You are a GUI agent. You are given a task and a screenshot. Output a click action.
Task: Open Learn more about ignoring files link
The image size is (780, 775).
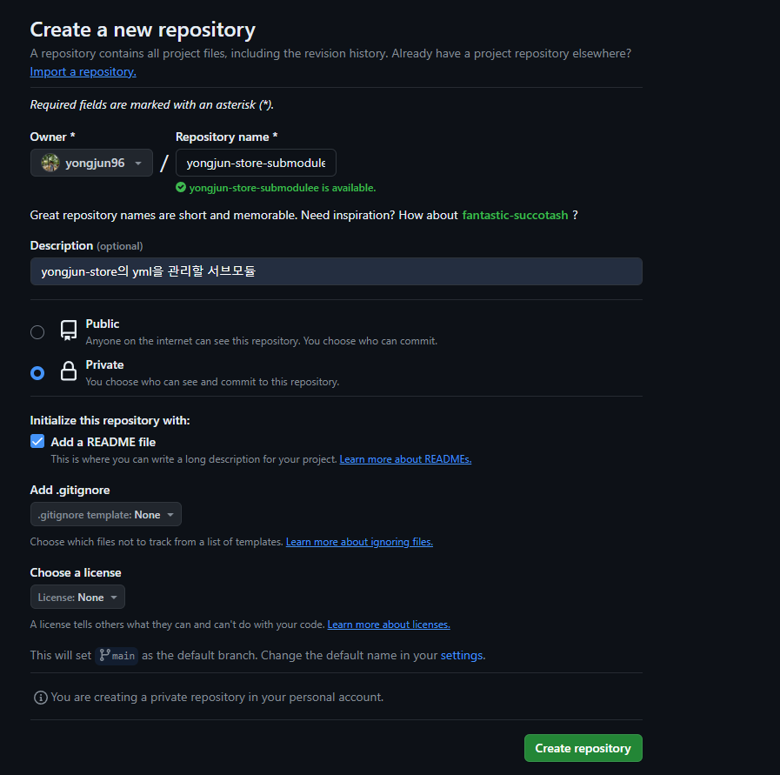pyautogui.click(x=359, y=542)
